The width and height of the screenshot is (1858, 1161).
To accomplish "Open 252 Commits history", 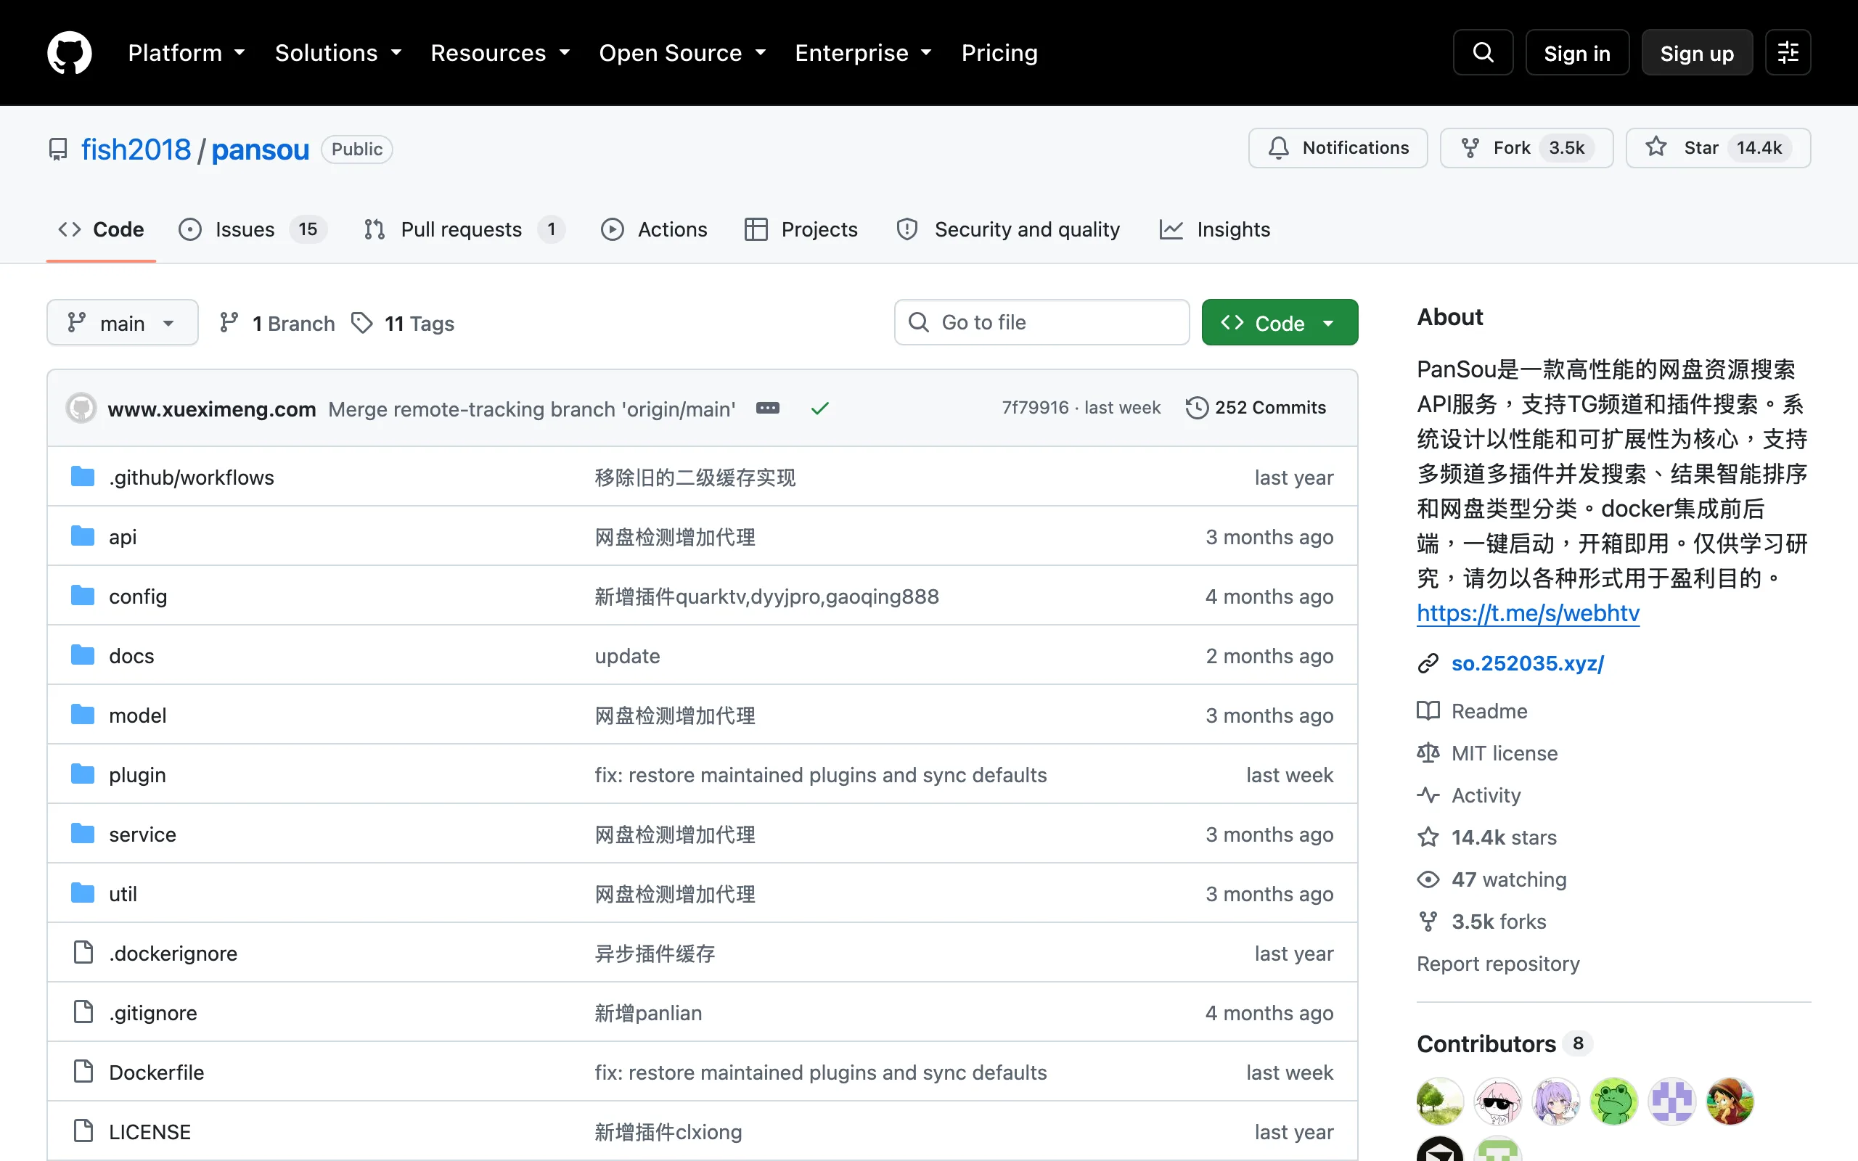I will [x=1256, y=408].
